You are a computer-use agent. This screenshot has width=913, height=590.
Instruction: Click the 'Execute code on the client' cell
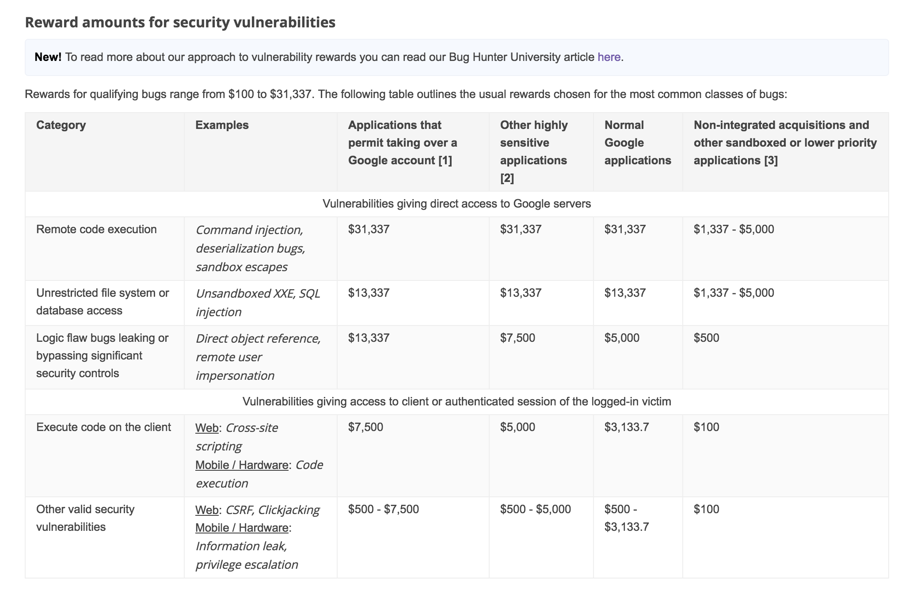coord(103,427)
